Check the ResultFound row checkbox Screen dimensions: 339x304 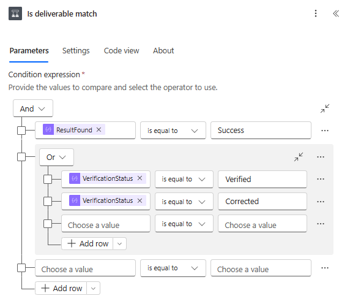click(21, 131)
